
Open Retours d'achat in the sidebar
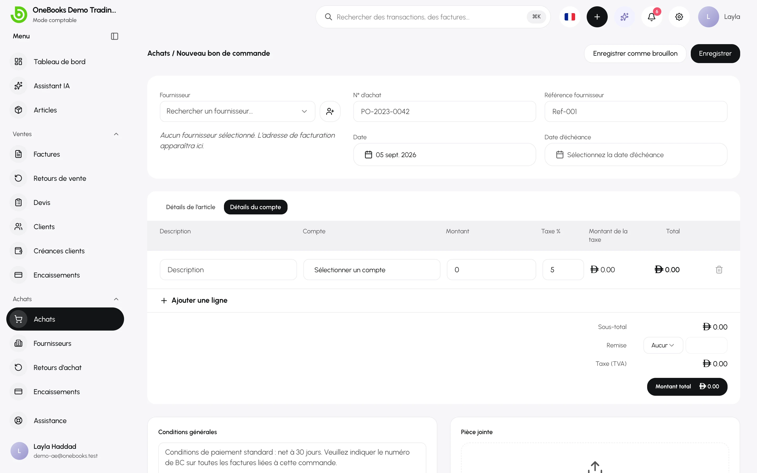65,368
